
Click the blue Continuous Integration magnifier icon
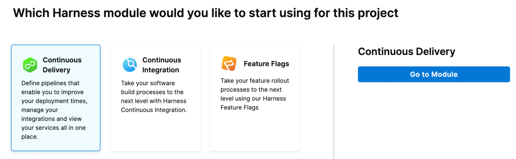130,65
